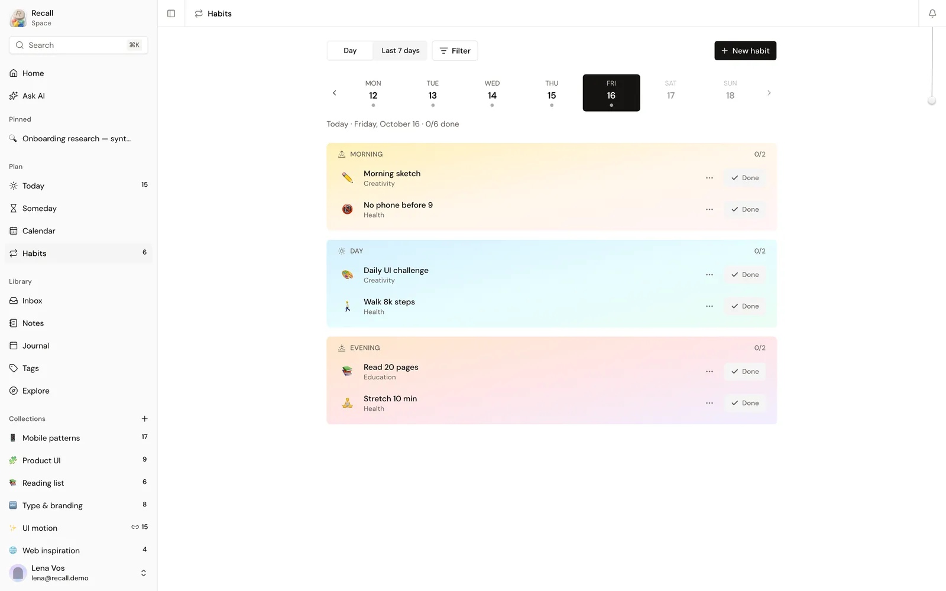
Task: Open more options for Read 20 pages
Action: [710, 372]
